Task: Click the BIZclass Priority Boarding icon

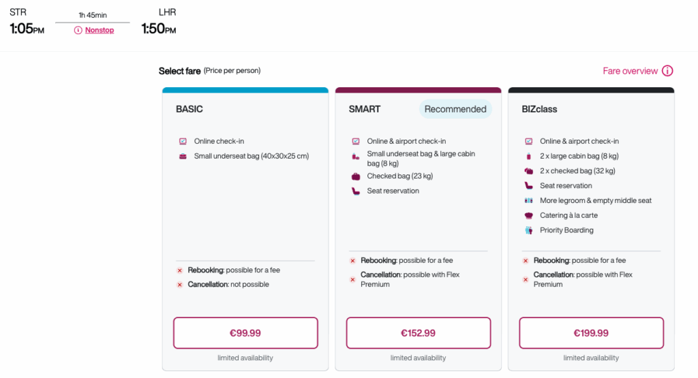Action: tap(529, 230)
